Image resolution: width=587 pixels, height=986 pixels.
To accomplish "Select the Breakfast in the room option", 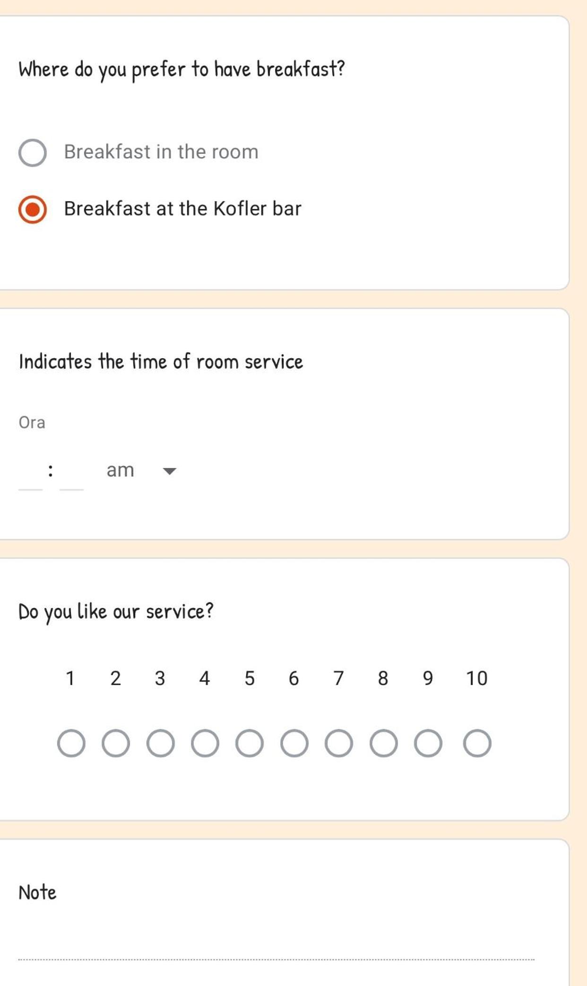I will pos(33,153).
